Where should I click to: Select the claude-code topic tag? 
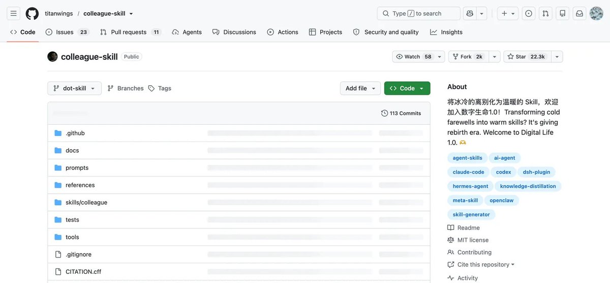point(469,172)
